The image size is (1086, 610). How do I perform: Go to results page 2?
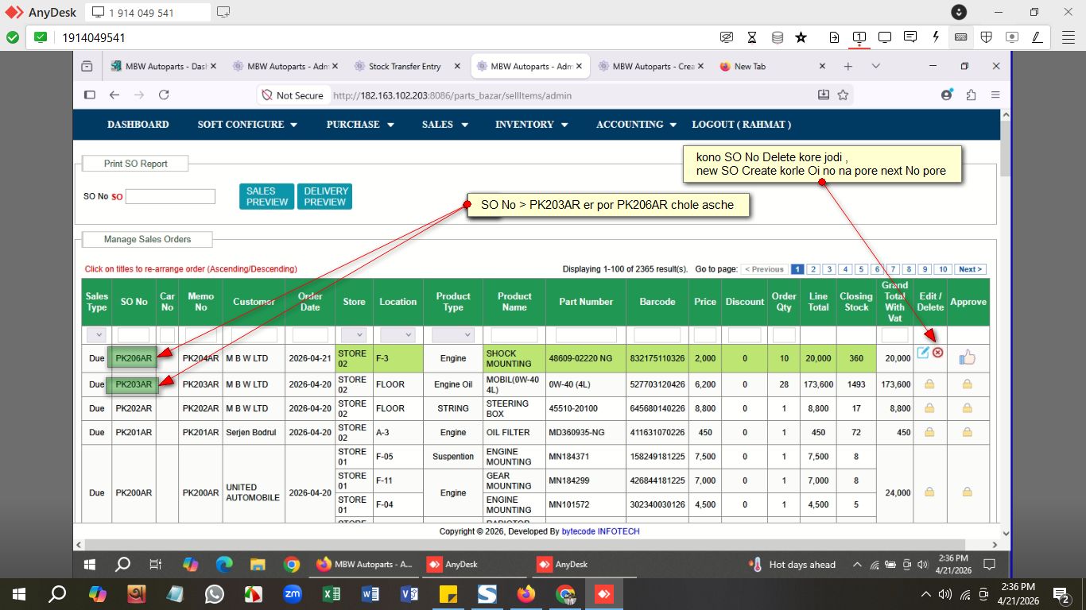(x=813, y=269)
